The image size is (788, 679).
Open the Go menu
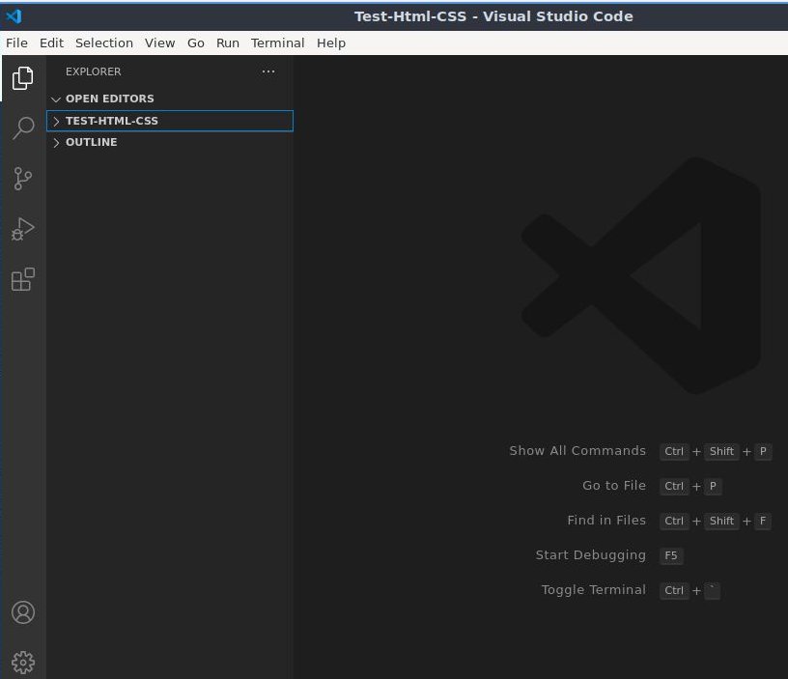pos(195,43)
